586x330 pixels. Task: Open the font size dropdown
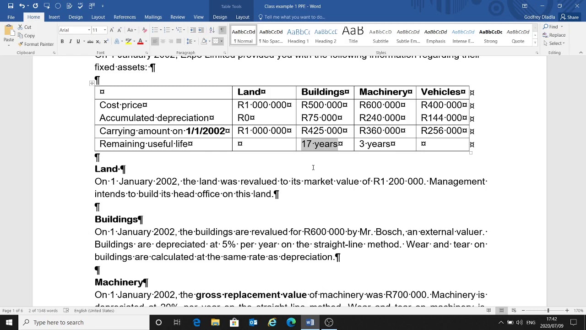pos(105,30)
